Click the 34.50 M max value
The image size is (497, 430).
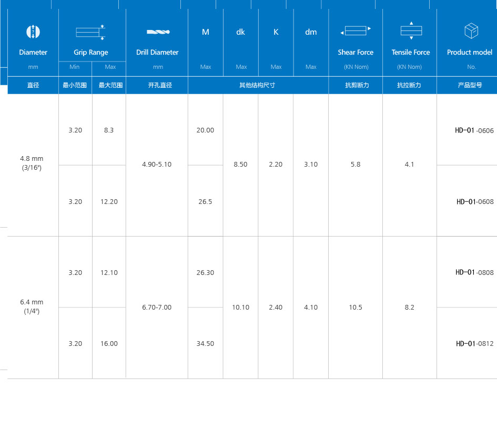[x=205, y=344]
